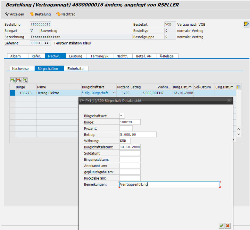The image size is (250, 230).
Task: Click the Nachtrag toolbar button
Action: (66, 14)
